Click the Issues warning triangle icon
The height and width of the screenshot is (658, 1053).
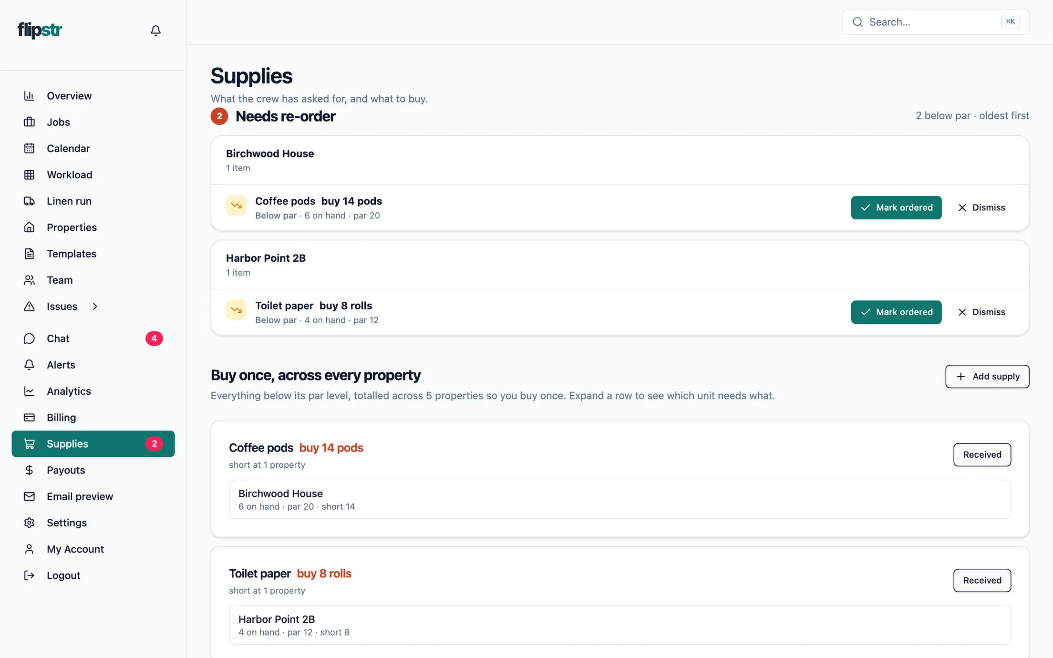point(29,306)
